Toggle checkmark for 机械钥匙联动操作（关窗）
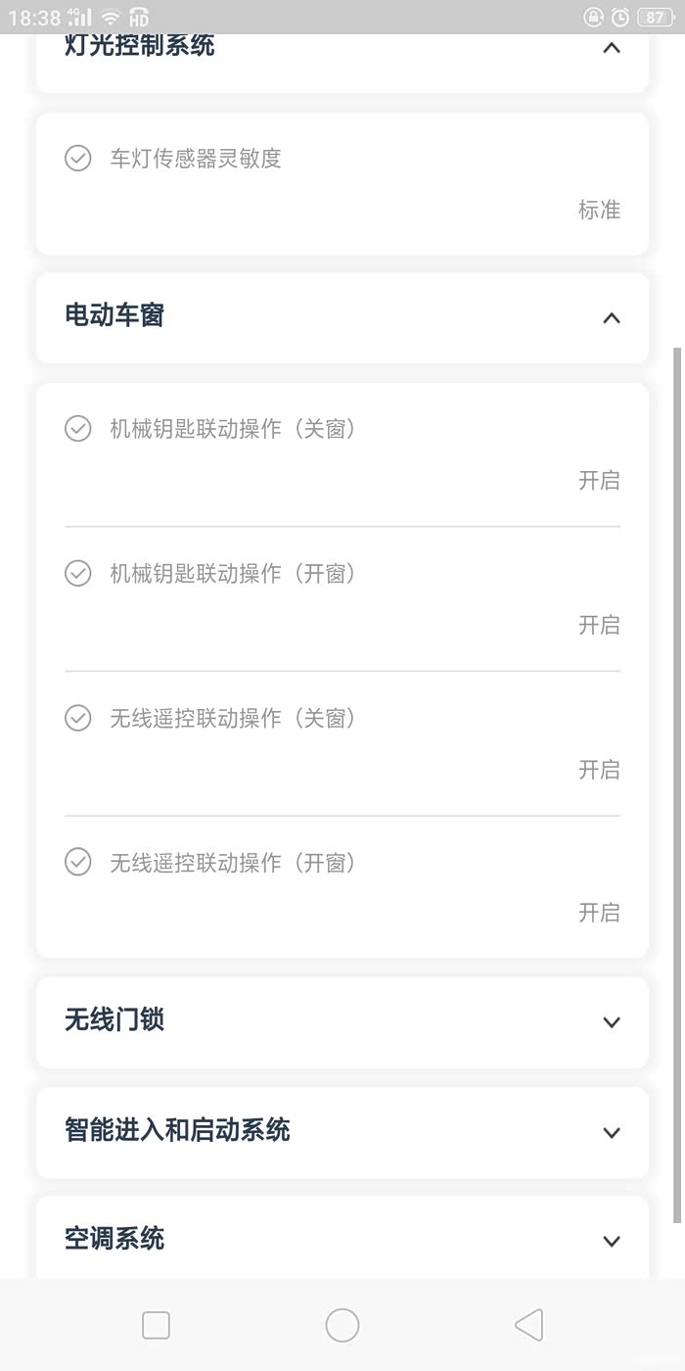 [x=78, y=428]
